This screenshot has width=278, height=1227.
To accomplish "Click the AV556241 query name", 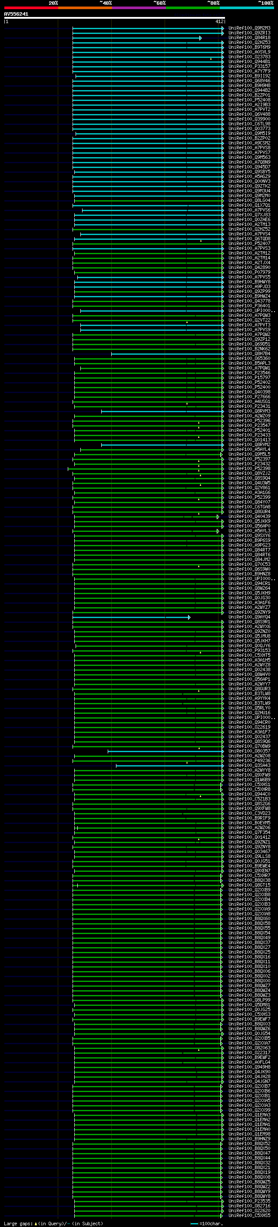I will click(x=16, y=14).
